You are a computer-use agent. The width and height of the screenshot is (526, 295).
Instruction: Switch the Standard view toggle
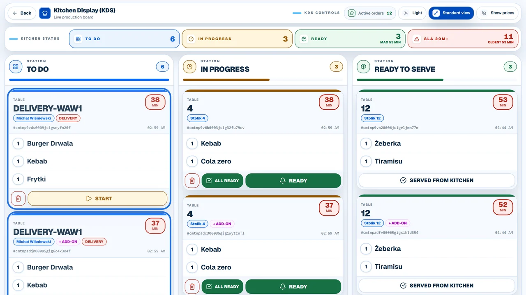tap(451, 13)
